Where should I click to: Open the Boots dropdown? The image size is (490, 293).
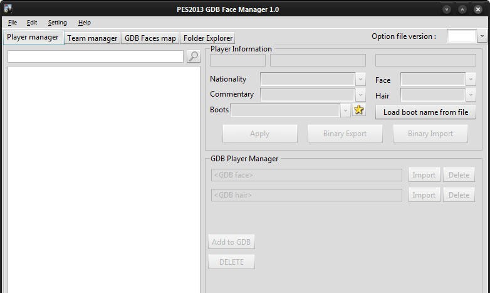click(345, 110)
